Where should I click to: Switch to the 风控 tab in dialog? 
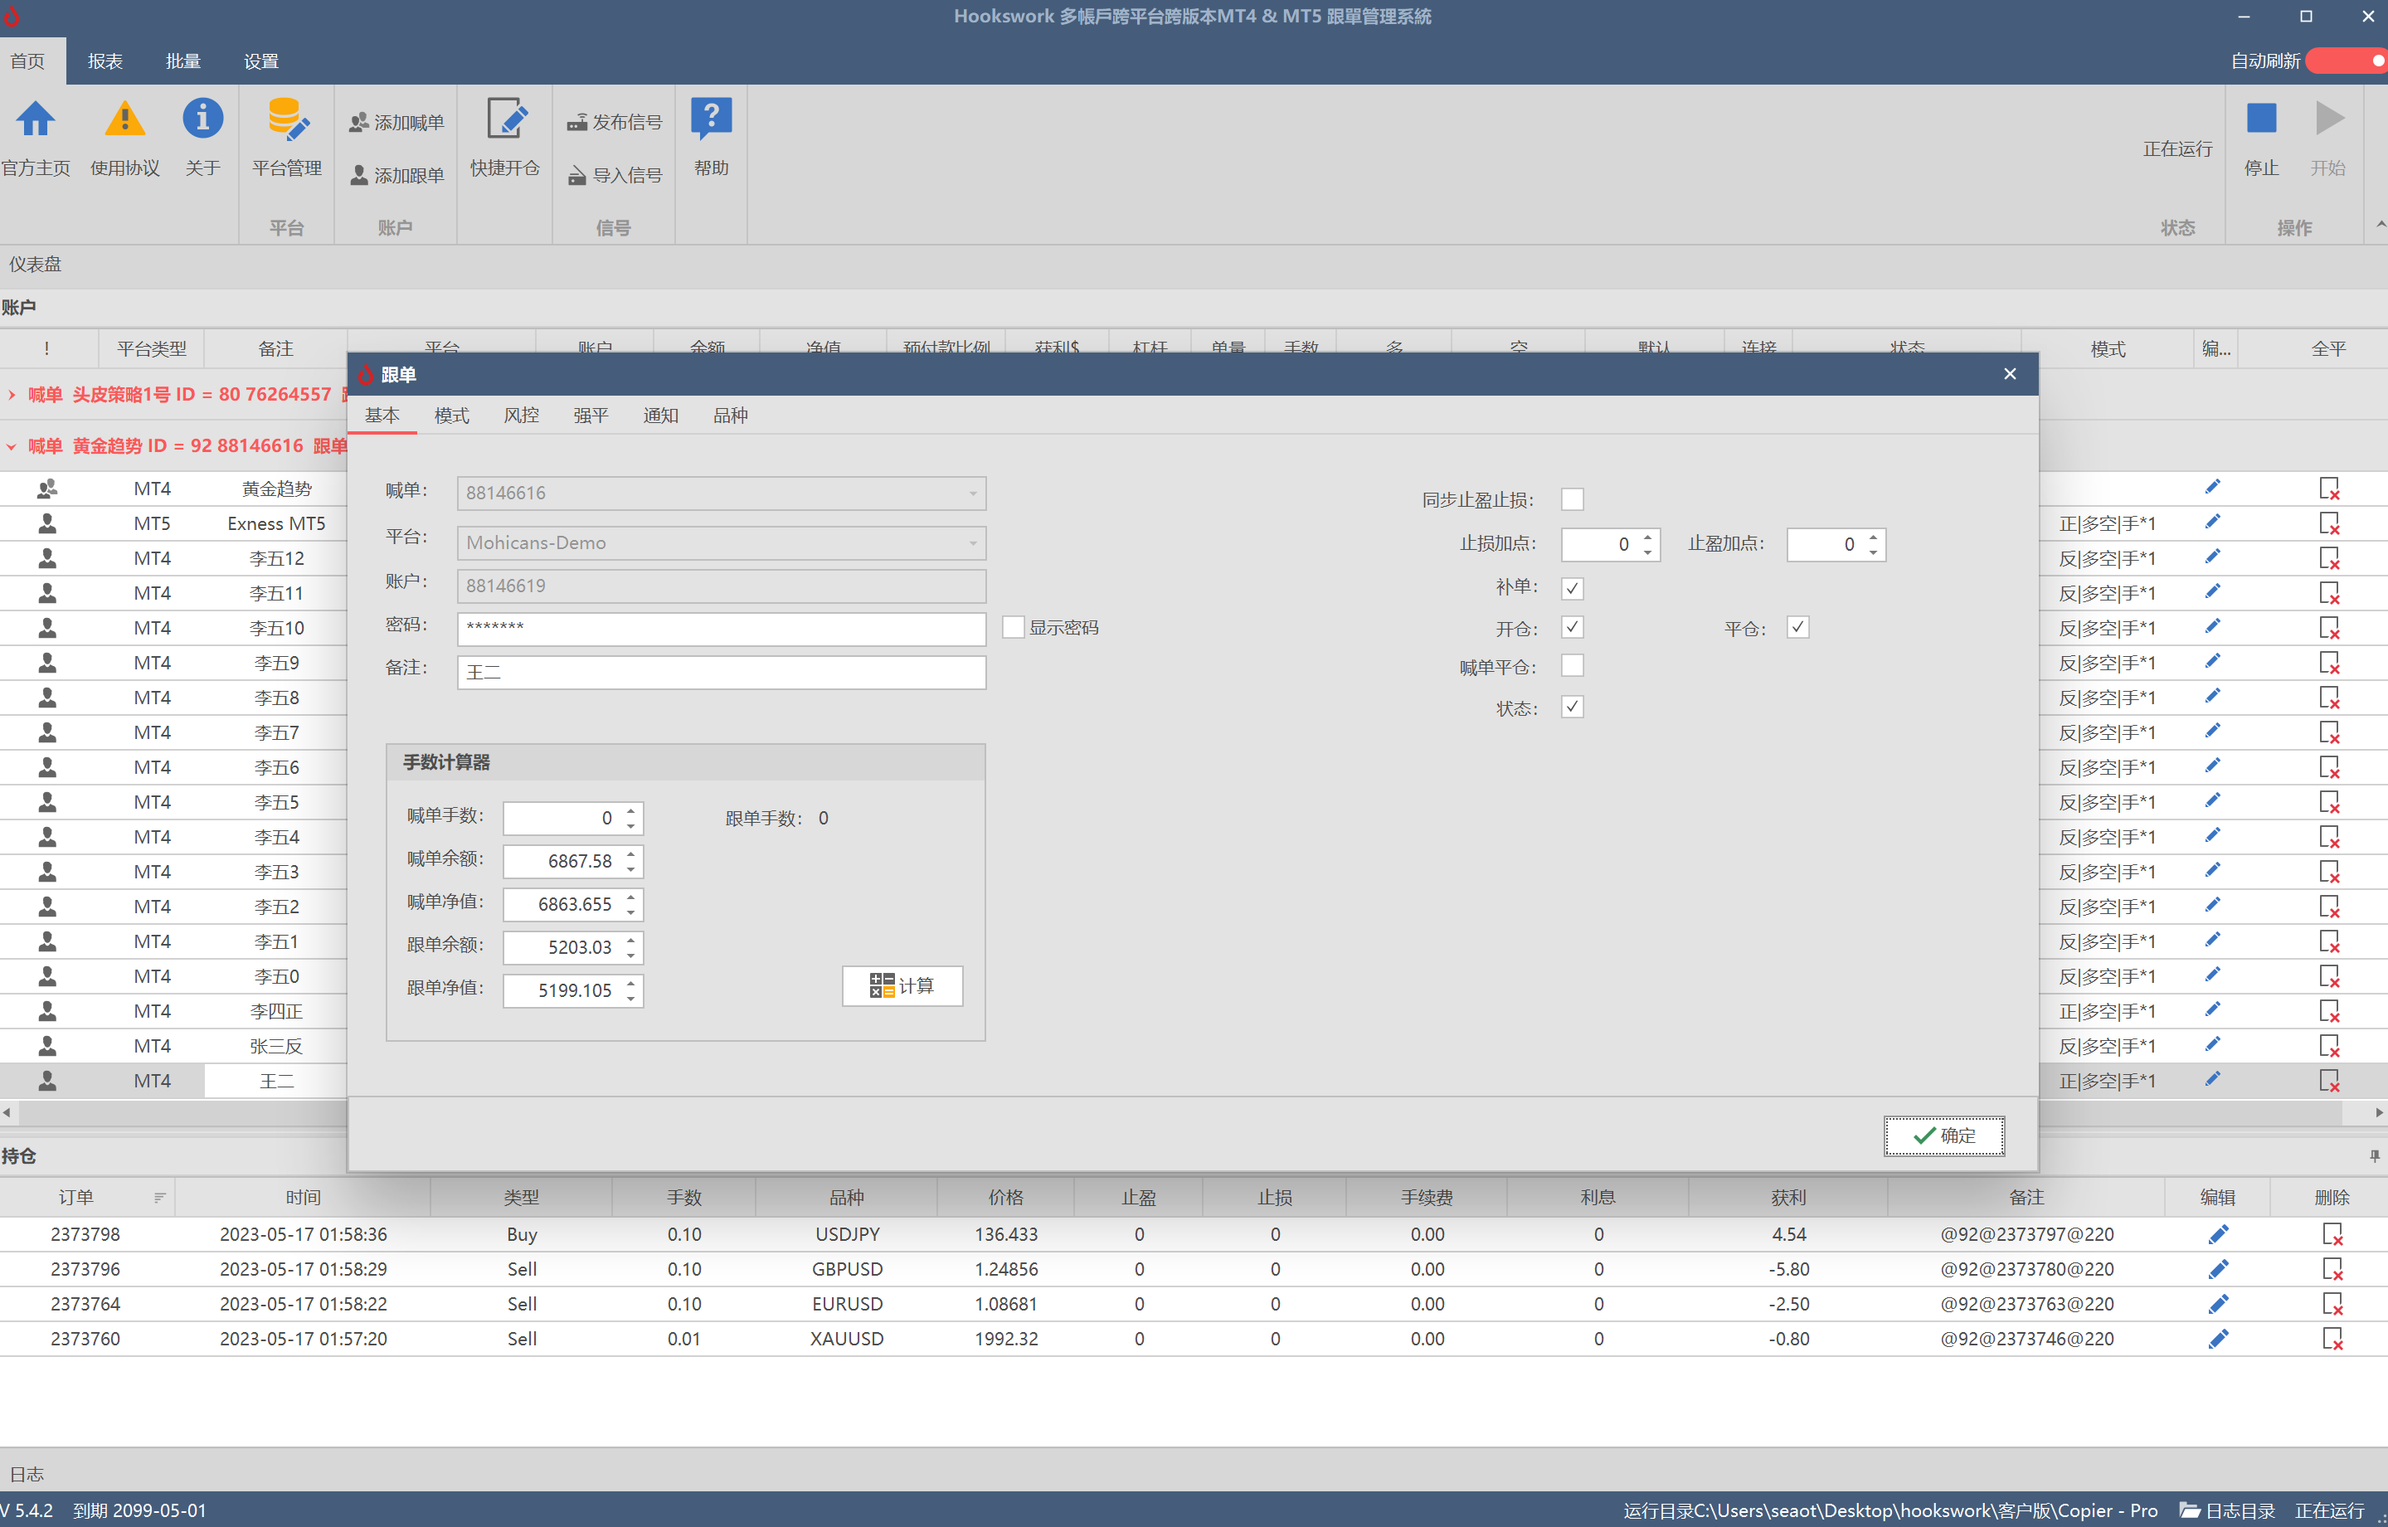[521, 416]
